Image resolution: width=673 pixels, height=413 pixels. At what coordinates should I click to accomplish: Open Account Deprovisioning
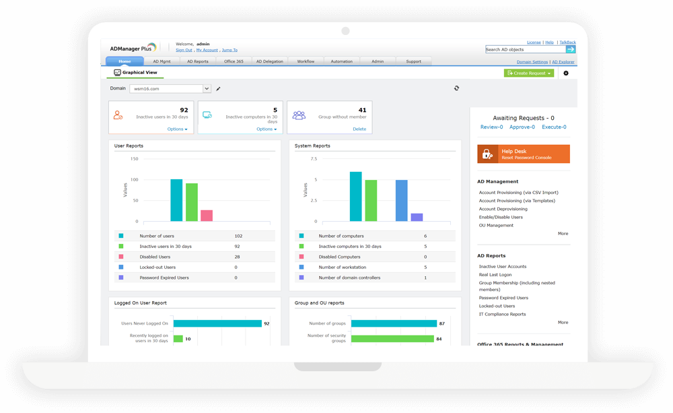coord(503,209)
